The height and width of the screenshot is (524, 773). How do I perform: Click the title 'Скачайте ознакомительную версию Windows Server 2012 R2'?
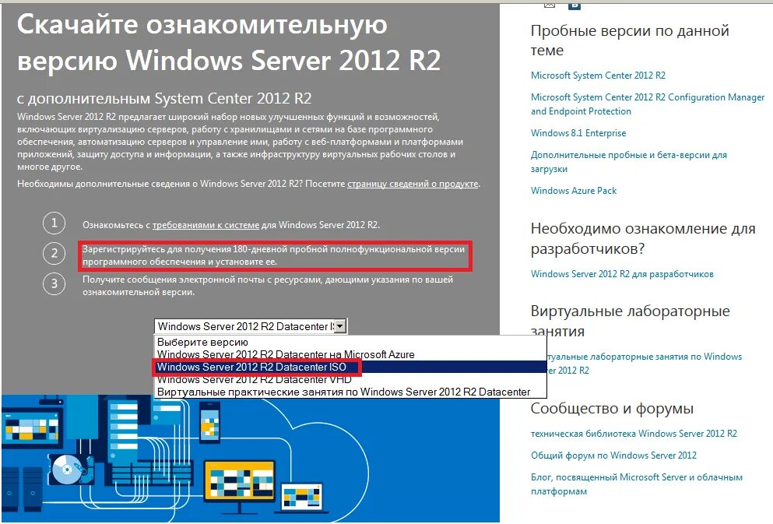(x=229, y=42)
